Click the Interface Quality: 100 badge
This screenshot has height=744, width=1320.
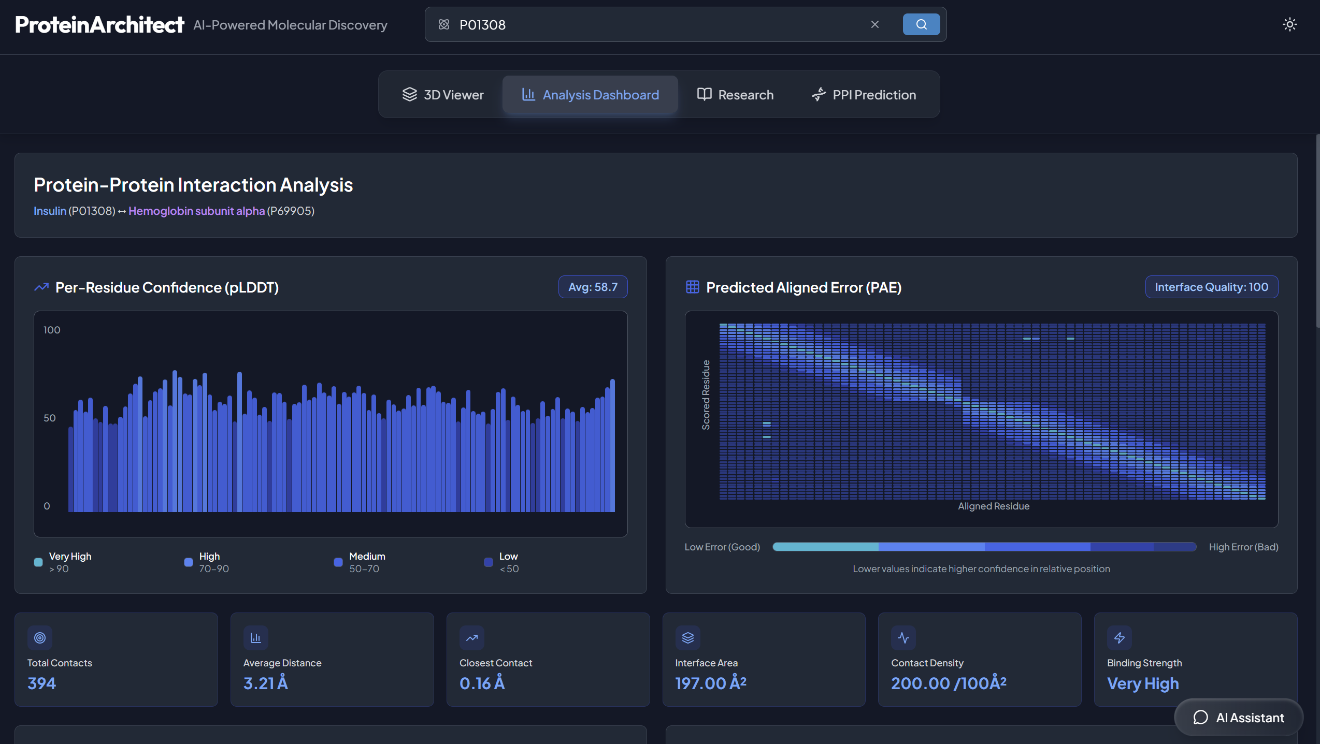coord(1211,287)
